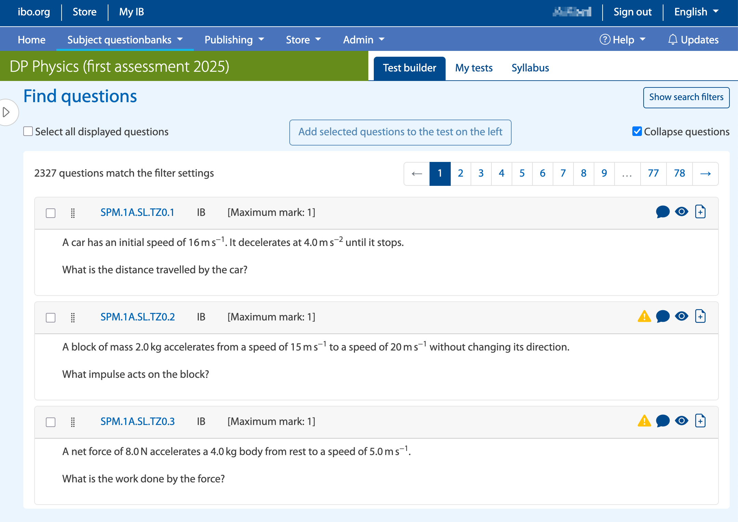Go to next results page arrow
The height and width of the screenshot is (522, 738).
705,174
